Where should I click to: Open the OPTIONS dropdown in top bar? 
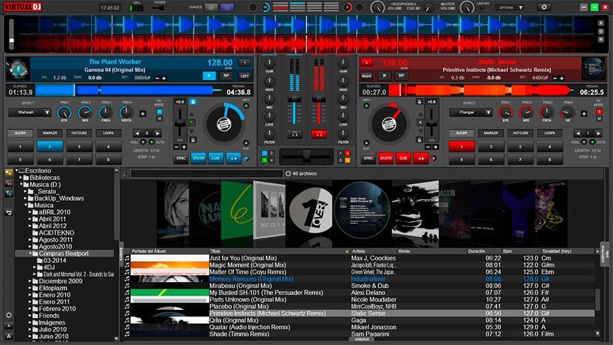click(x=510, y=7)
